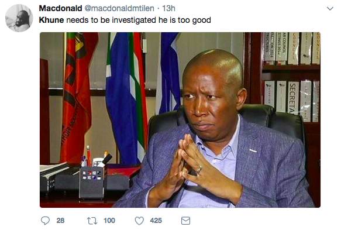
Task: Click the pen holder on the desk
Action: pos(92,183)
